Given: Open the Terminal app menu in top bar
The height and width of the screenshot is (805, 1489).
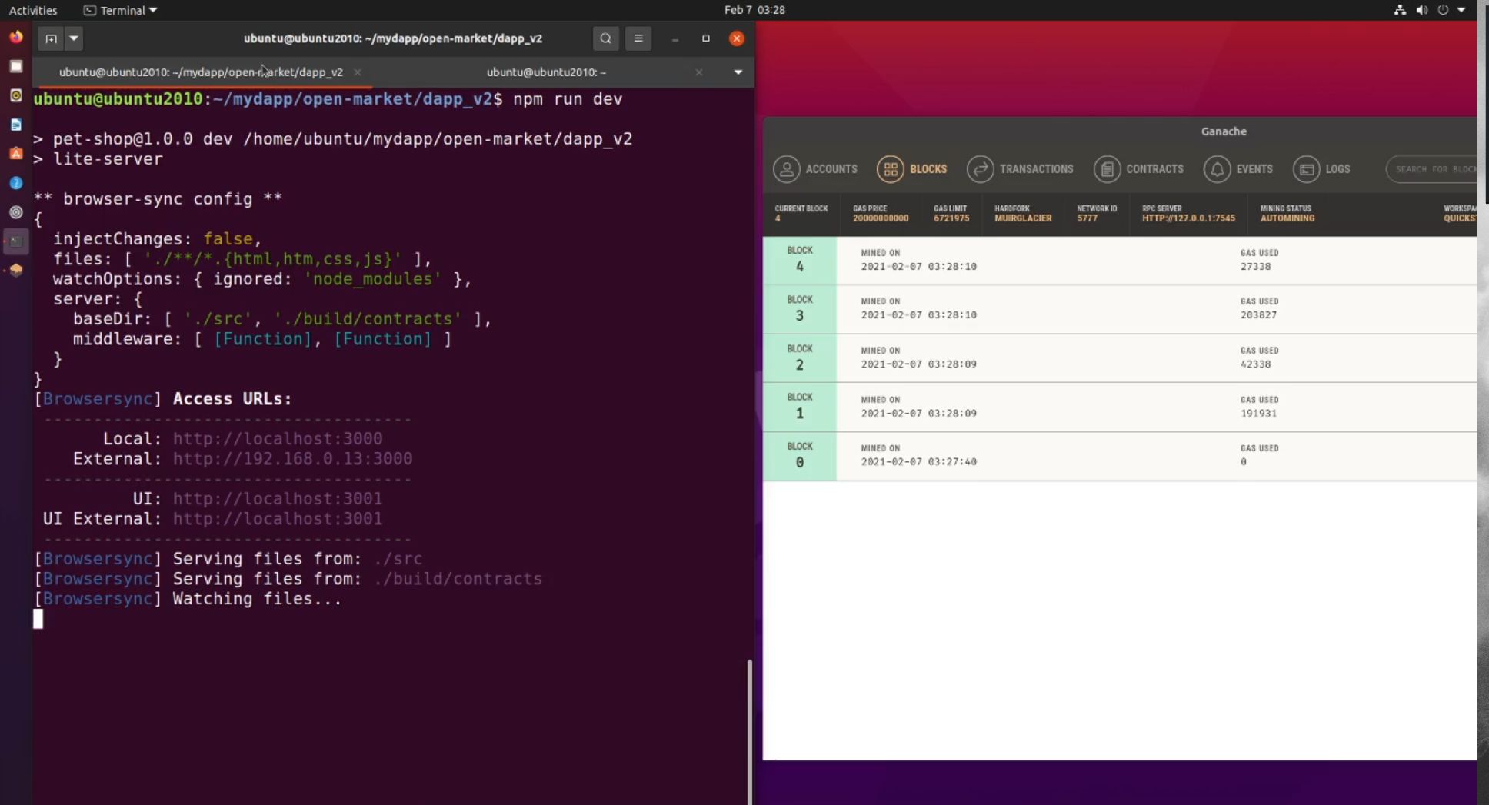Looking at the screenshot, I should tap(120, 10).
